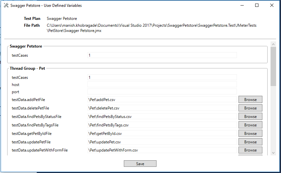Click the wrench app icon in title bar
Viewport: 281px width, 173px height.
(6, 5)
